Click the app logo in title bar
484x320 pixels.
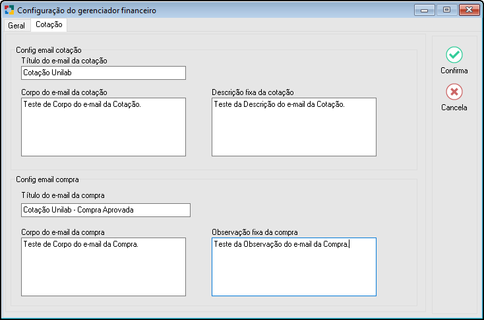[x=9, y=10]
